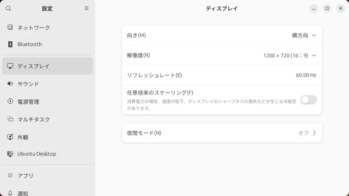Click the マルチタスク multitasking icon
Viewport: 349px width, 196px height.
(10, 119)
